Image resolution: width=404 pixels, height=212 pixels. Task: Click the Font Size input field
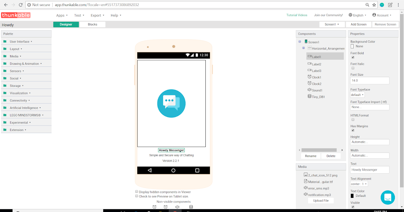(370, 80)
